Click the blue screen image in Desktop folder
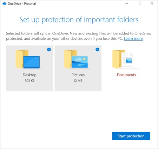 tap(32, 62)
